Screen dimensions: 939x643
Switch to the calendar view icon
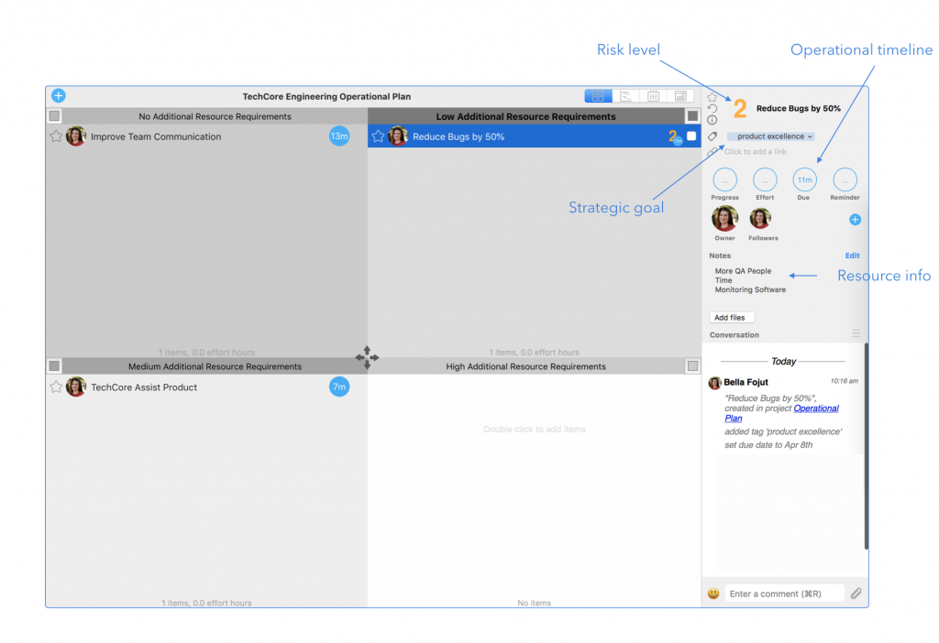652,94
